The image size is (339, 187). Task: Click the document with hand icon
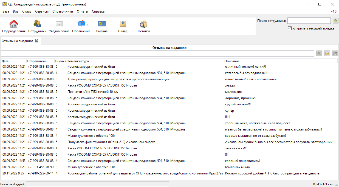point(327,54)
